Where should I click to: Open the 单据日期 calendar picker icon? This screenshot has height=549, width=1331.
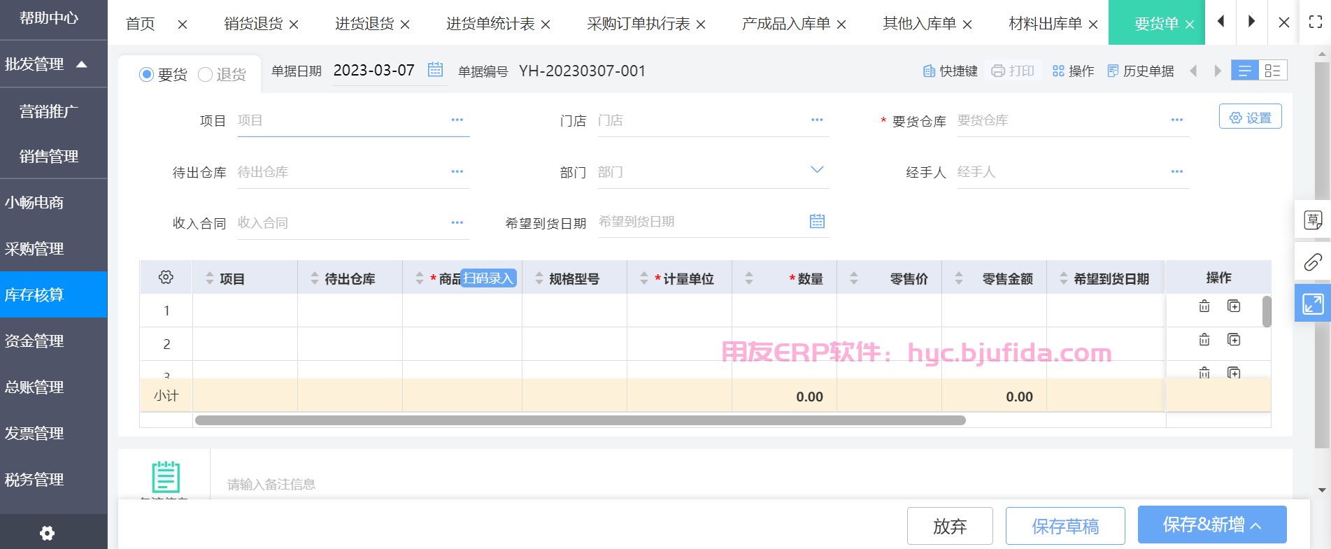tap(435, 70)
